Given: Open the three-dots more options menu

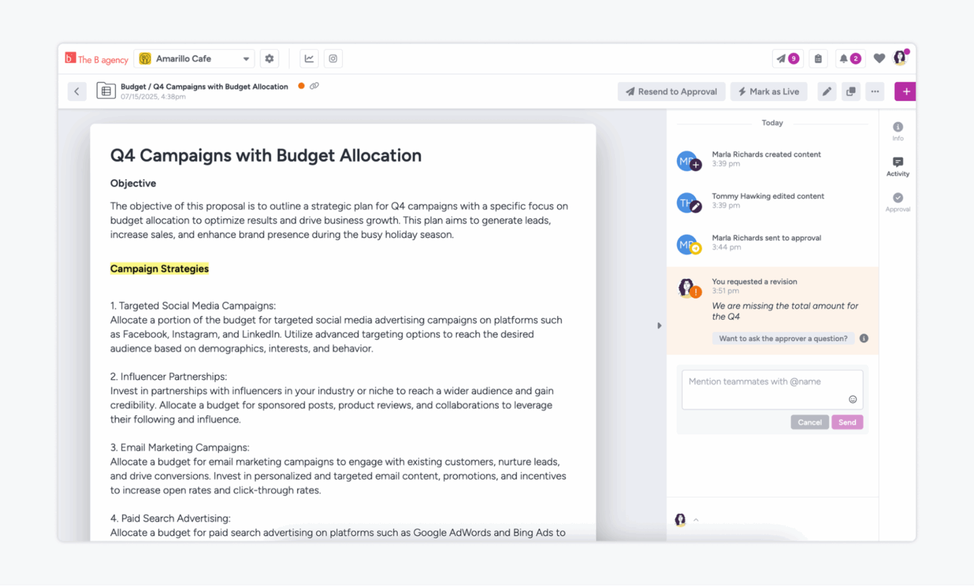Looking at the screenshot, I should tap(875, 91).
